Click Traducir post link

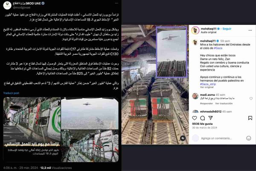[11, 93]
